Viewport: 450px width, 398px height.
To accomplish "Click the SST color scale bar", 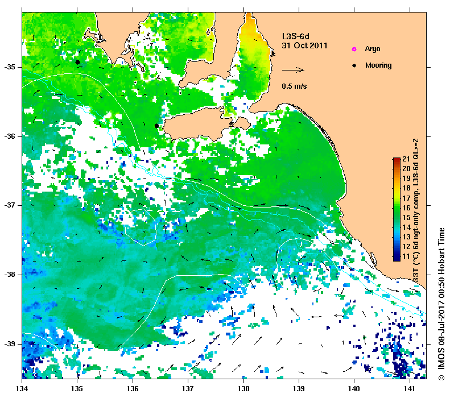I will 397,209.
